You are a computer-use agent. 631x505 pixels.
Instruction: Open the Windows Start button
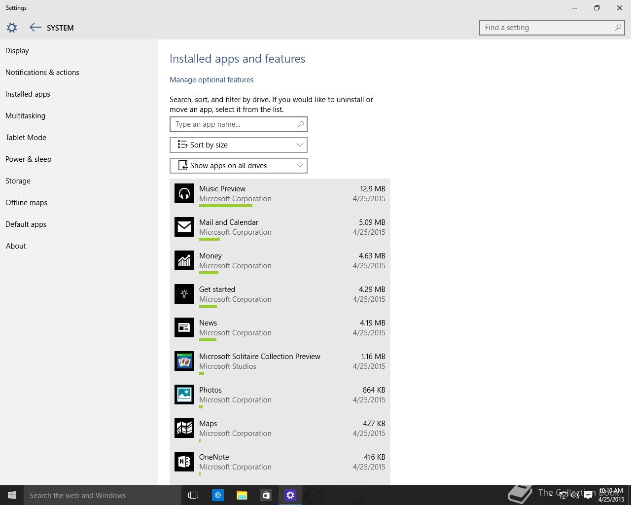pos(12,495)
